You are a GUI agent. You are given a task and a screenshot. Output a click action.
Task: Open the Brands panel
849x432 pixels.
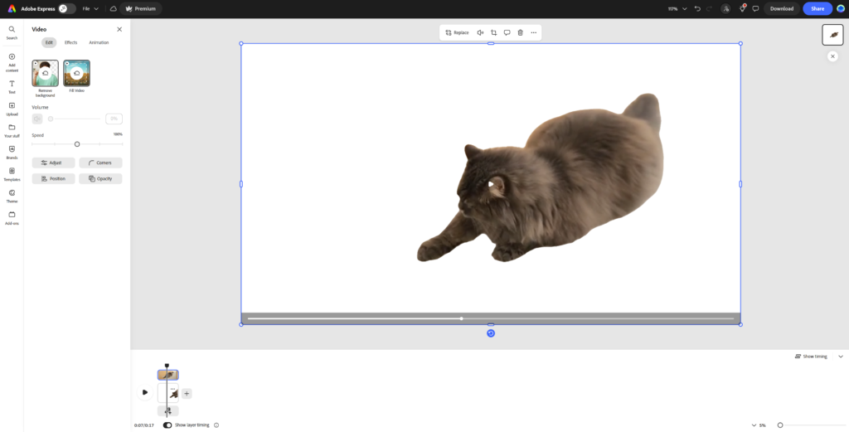click(x=12, y=151)
